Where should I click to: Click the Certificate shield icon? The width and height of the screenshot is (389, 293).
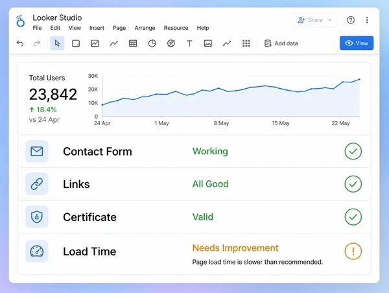37,217
